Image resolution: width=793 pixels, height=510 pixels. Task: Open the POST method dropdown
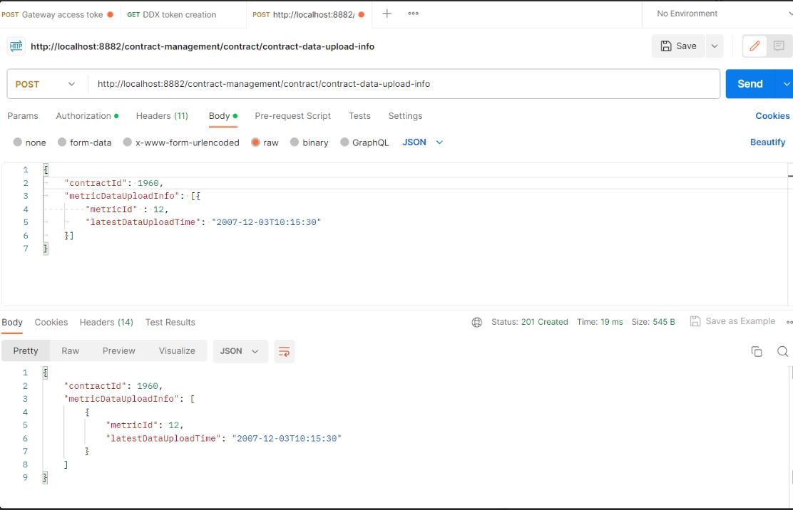coord(45,83)
